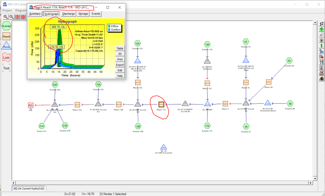Select the Subcat 23A hexagon node
Image resolution: width=325 pixels, height=196 pixels.
pyautogui.click(x=55, y=85)
